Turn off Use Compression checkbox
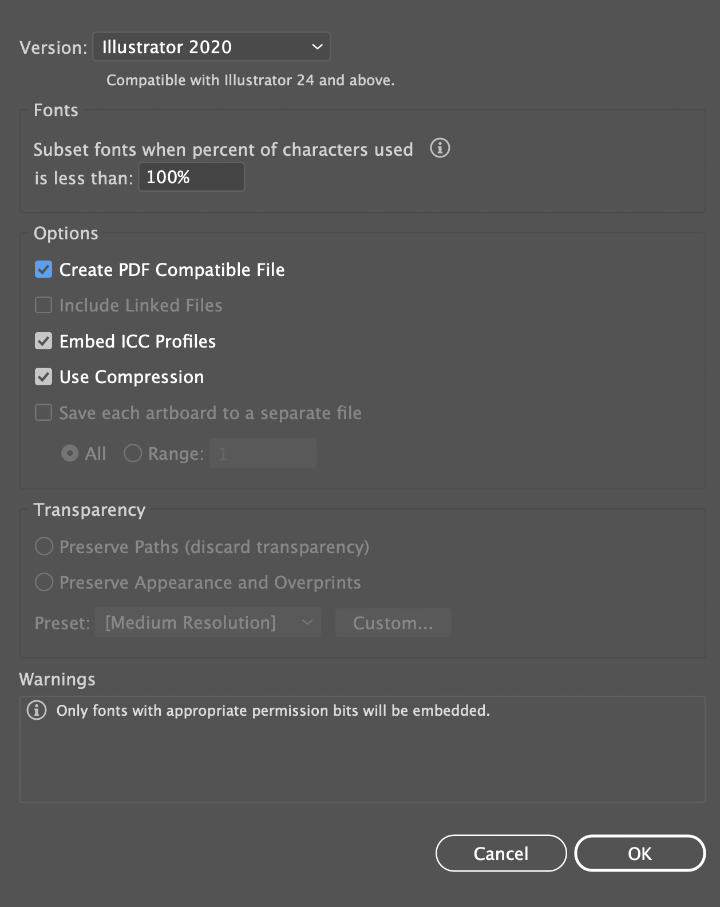The image size is (720, 907). point(43,377)
